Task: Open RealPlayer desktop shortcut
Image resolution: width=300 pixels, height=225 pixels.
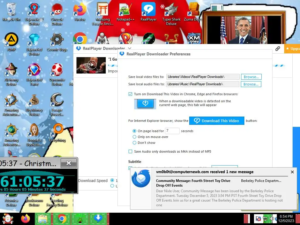Action: [149, 11]
